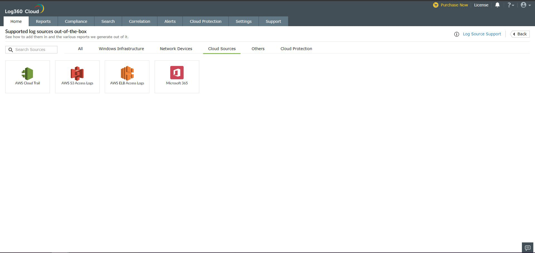Show Network Devices log sources
535x253 pixels.
pos(176,49)
